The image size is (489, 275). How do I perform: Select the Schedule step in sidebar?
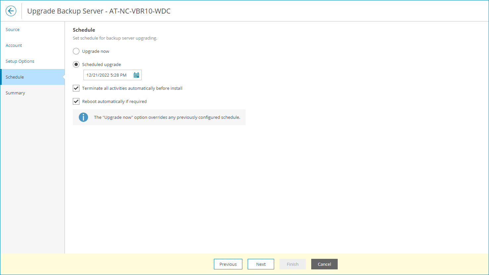(x=15, y=77)
